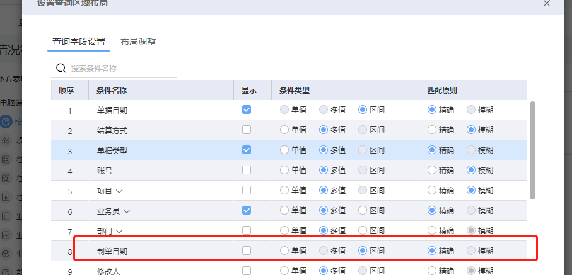Type in the 搜索条件名称 search field

tap(120, 68)
